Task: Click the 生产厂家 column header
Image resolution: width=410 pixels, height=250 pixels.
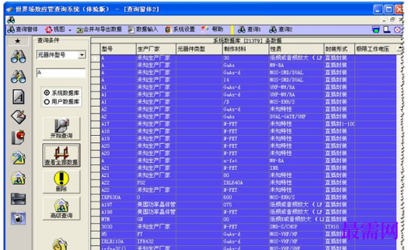Action: [156, 49]
